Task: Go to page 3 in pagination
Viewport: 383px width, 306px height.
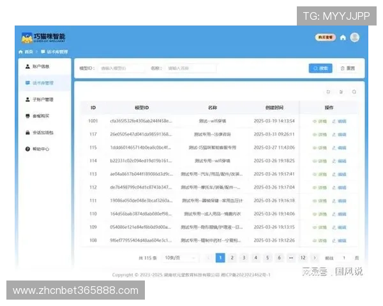Action: point(244,258)
